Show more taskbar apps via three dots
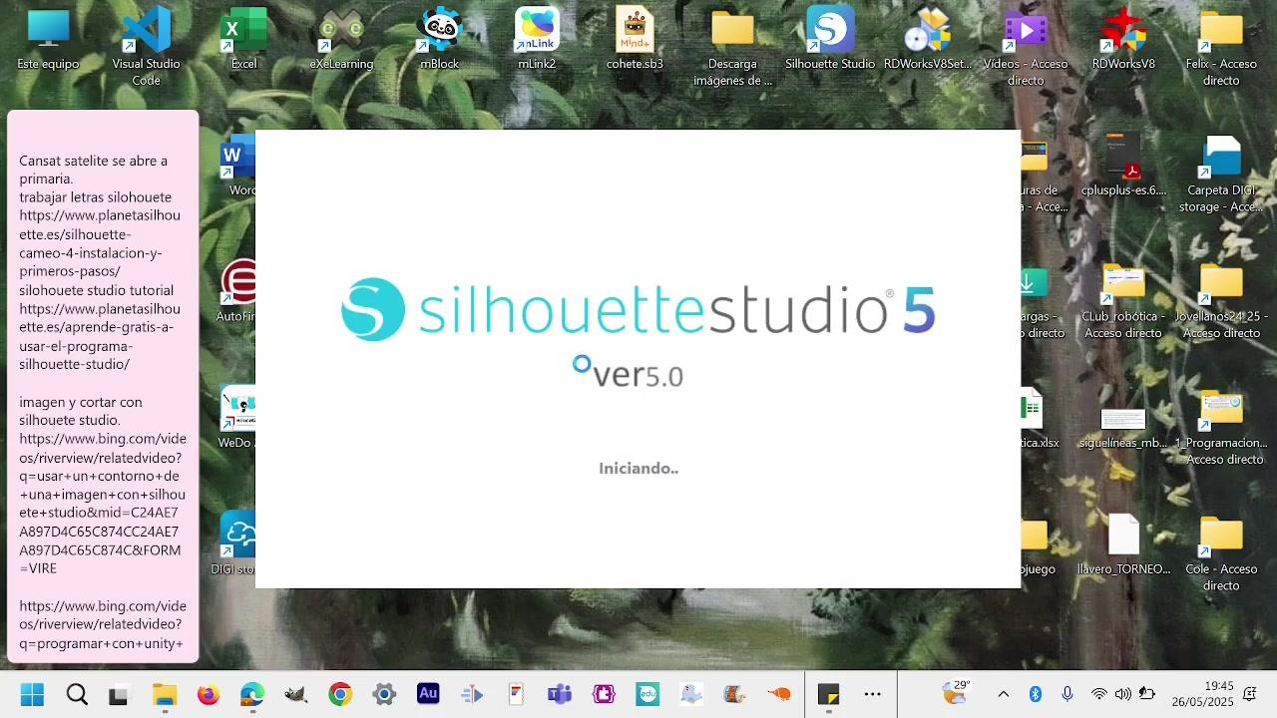The image size is (1277, 718). click(x=873, y=694)
